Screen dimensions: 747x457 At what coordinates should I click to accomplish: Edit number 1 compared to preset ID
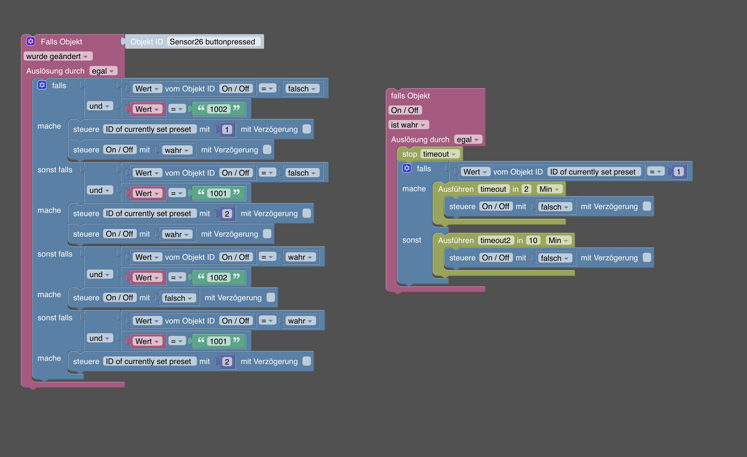click(678, 172)
